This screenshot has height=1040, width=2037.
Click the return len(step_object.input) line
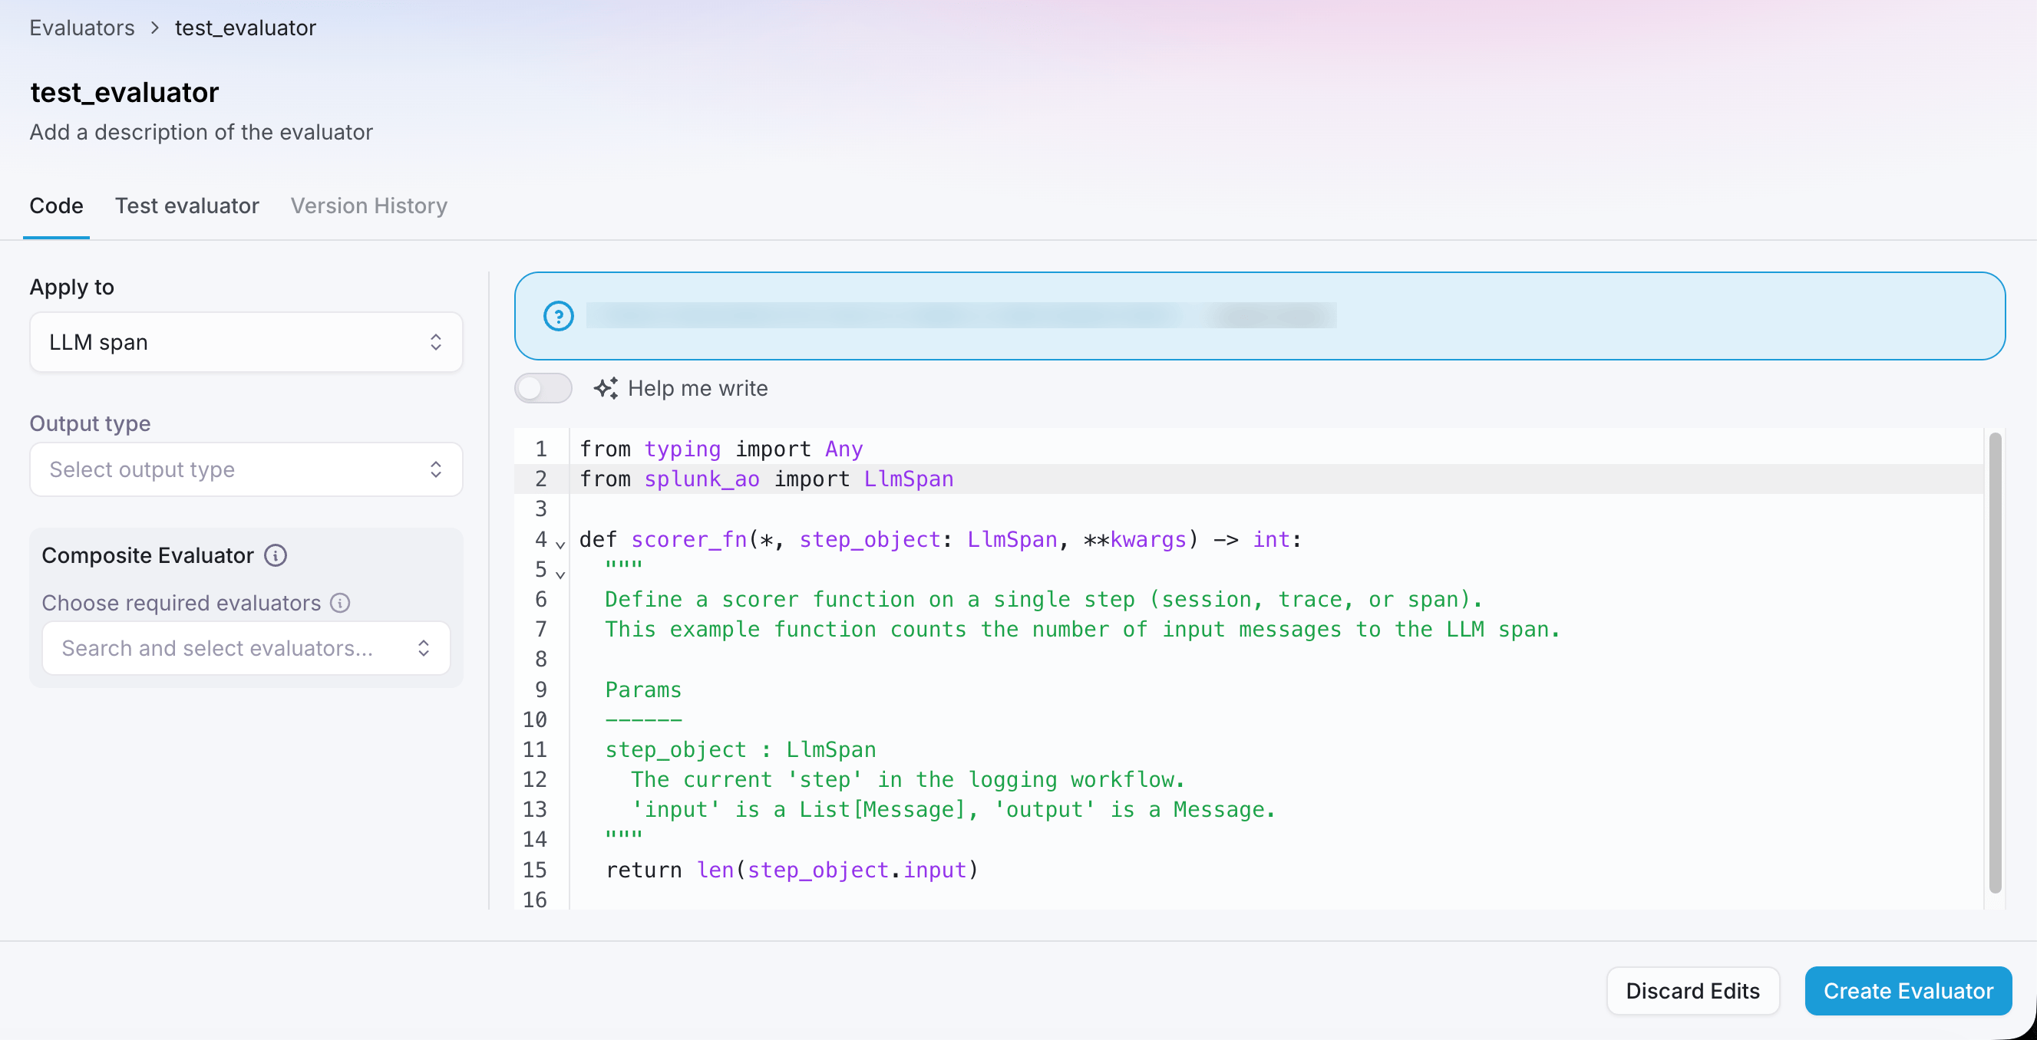coord(791,870)
